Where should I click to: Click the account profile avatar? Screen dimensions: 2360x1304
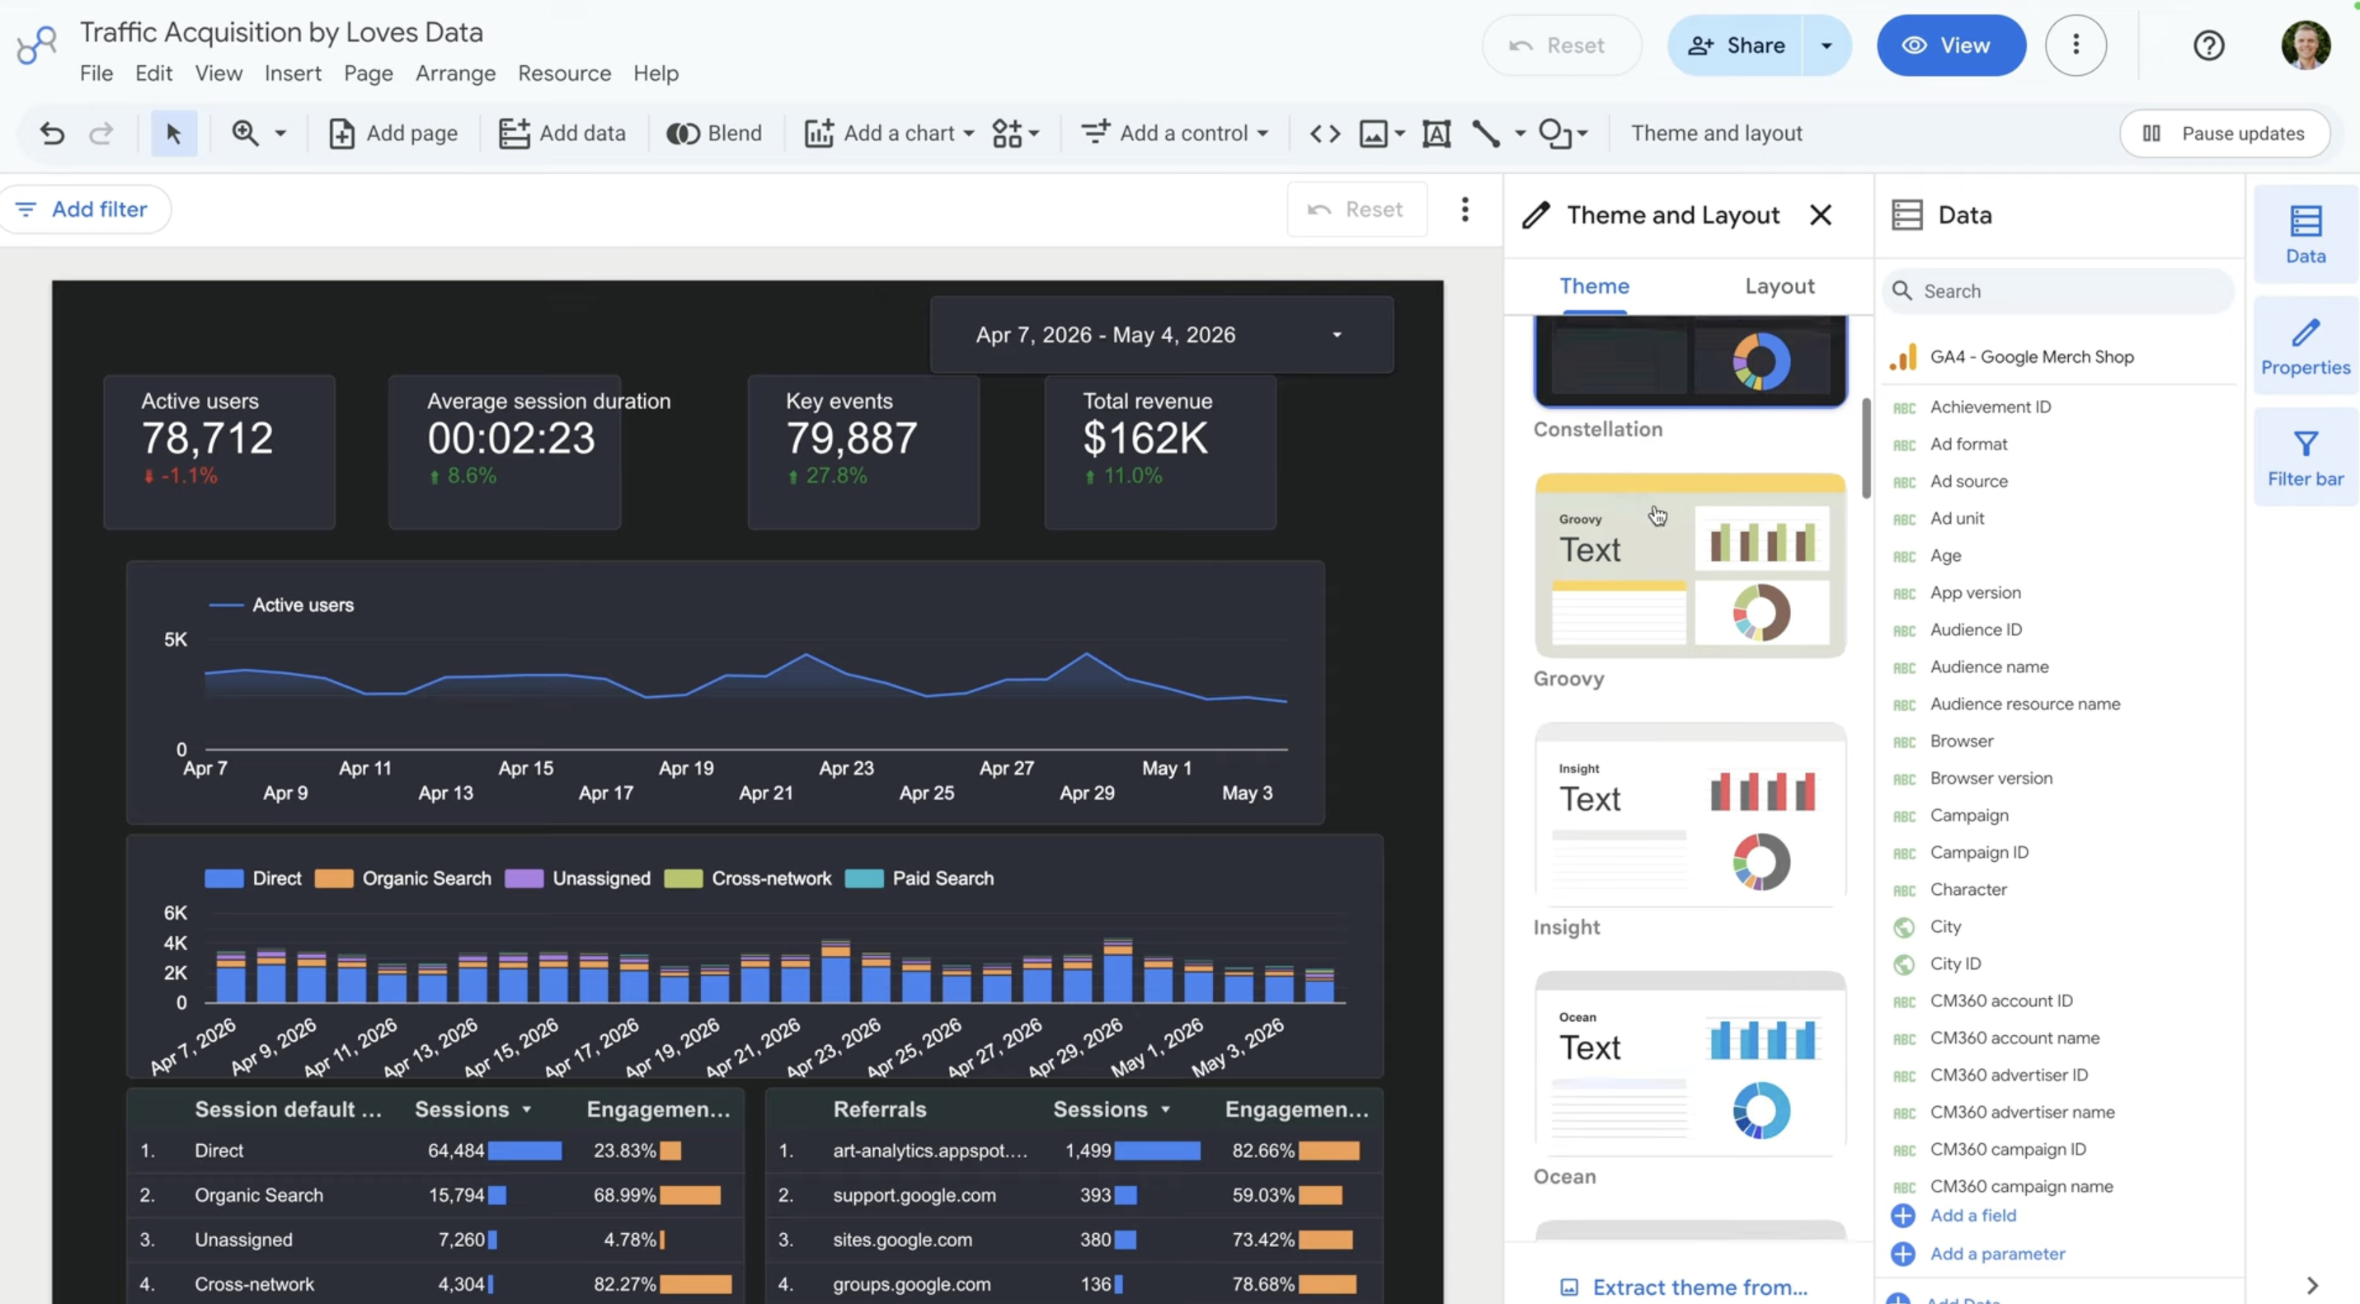[2305, 45]
